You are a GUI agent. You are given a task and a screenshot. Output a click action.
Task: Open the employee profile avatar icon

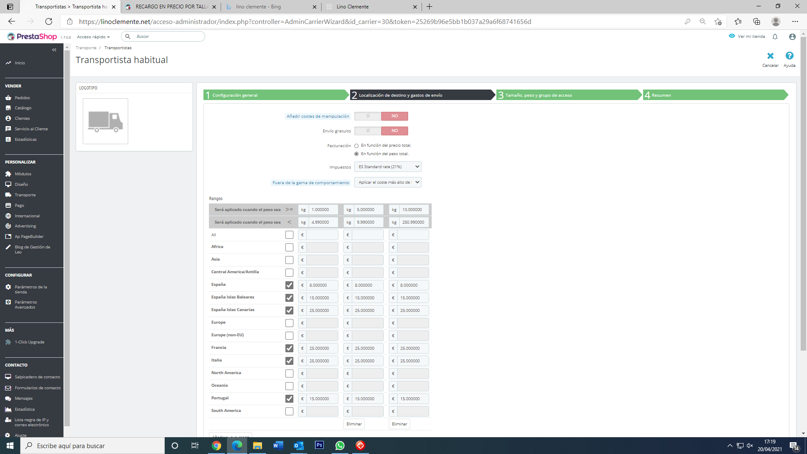(x=792, y=37)
